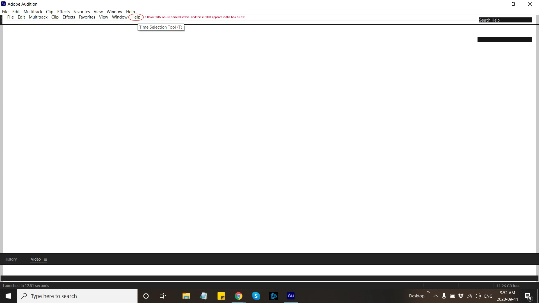Click the Cortana circle icon
The width and height of the screenshot is (539, 303).
point(146,296)
